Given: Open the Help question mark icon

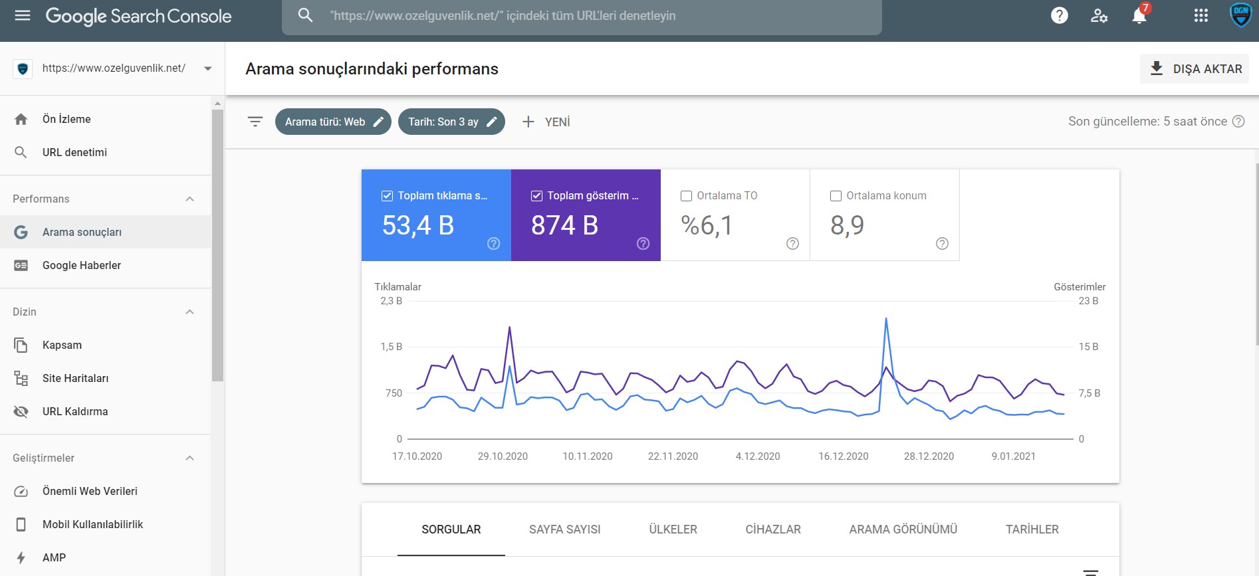Looking at the screenshot, I should pos(1060,15).
